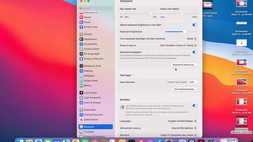The height and width of the screenshot is (142, 253).
Task: Click the magnifier icon in search box
Action: click(81, 8)
